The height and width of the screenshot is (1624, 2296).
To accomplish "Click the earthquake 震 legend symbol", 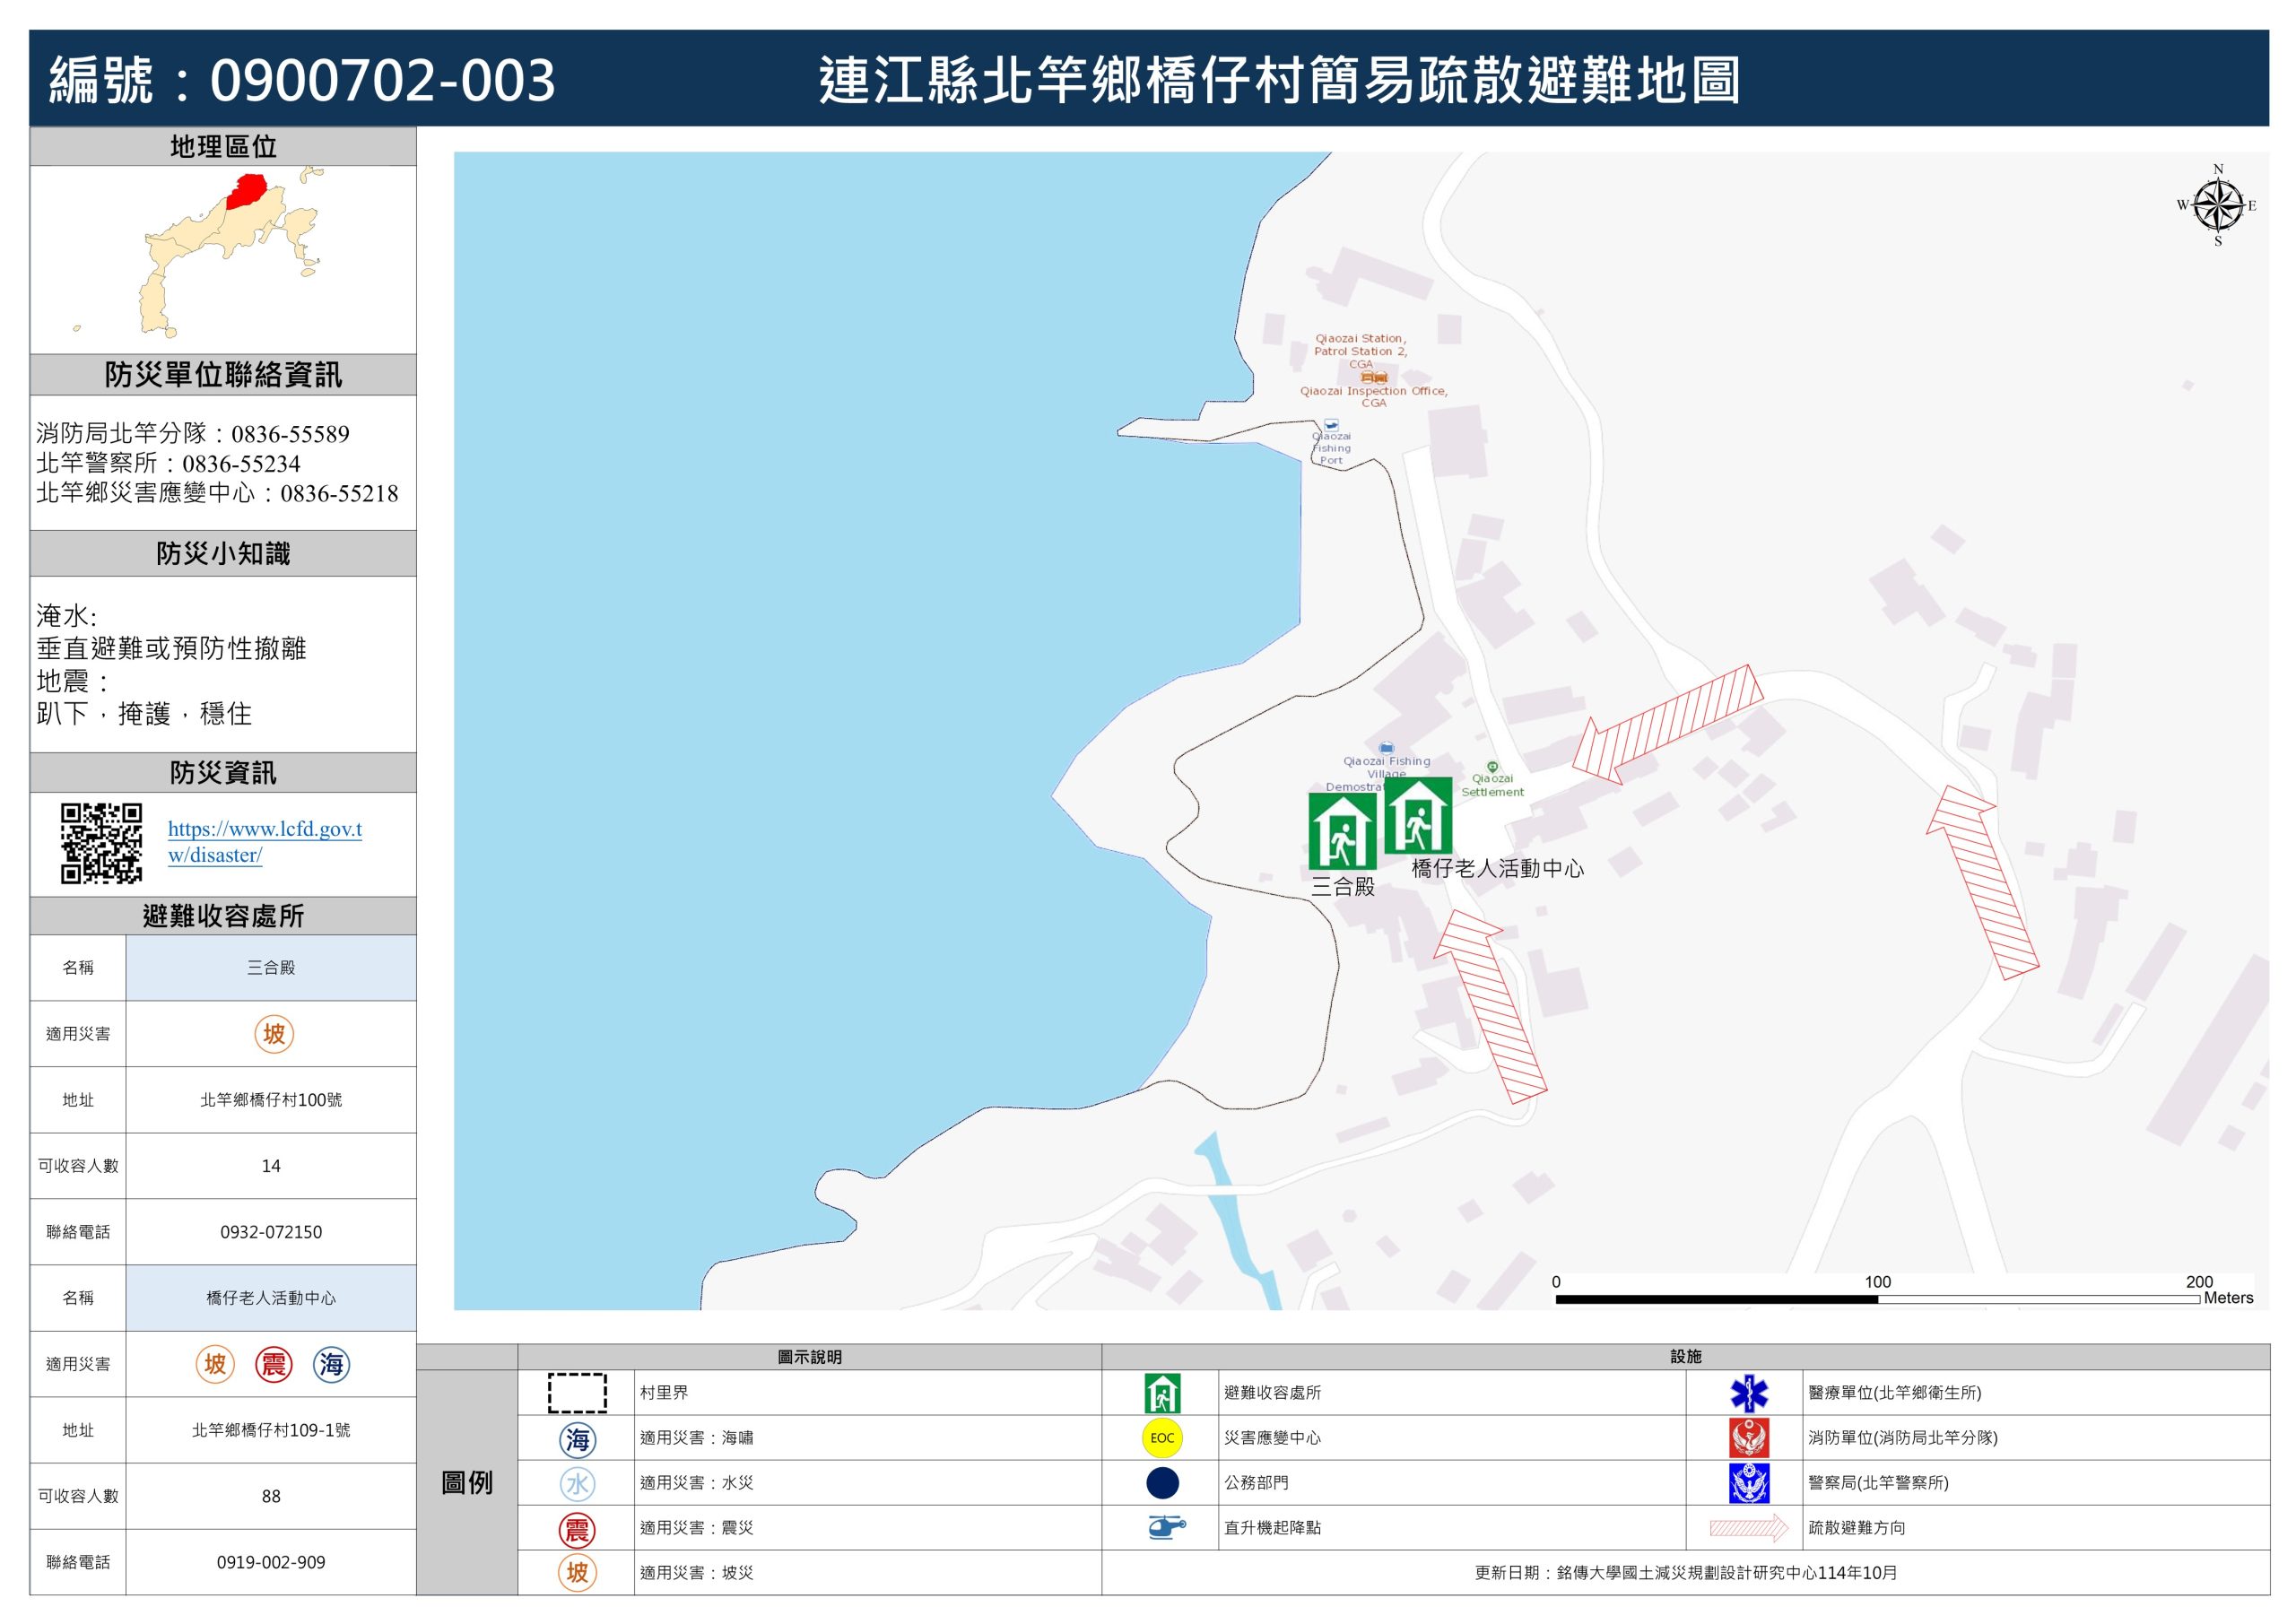I will pos(577,1529).
